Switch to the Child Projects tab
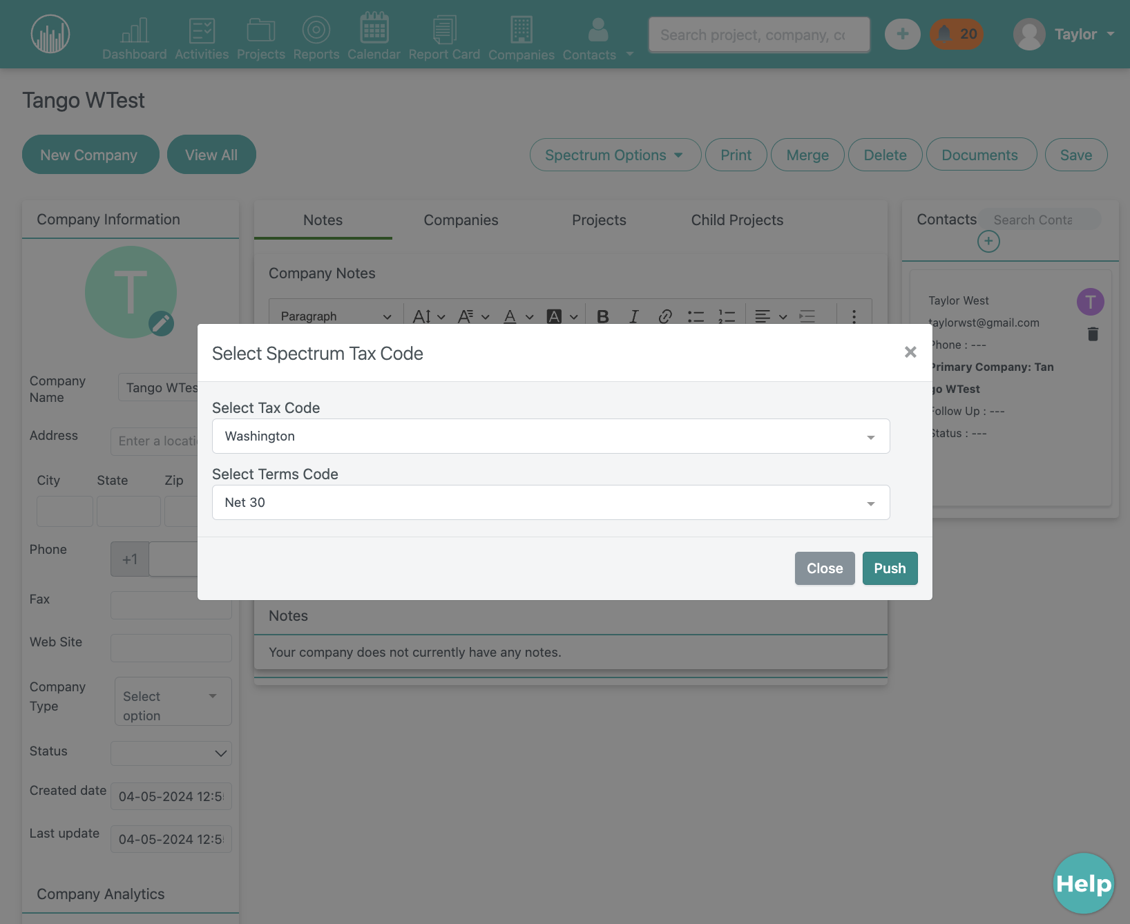1130x924 pixels. (737, 220)
